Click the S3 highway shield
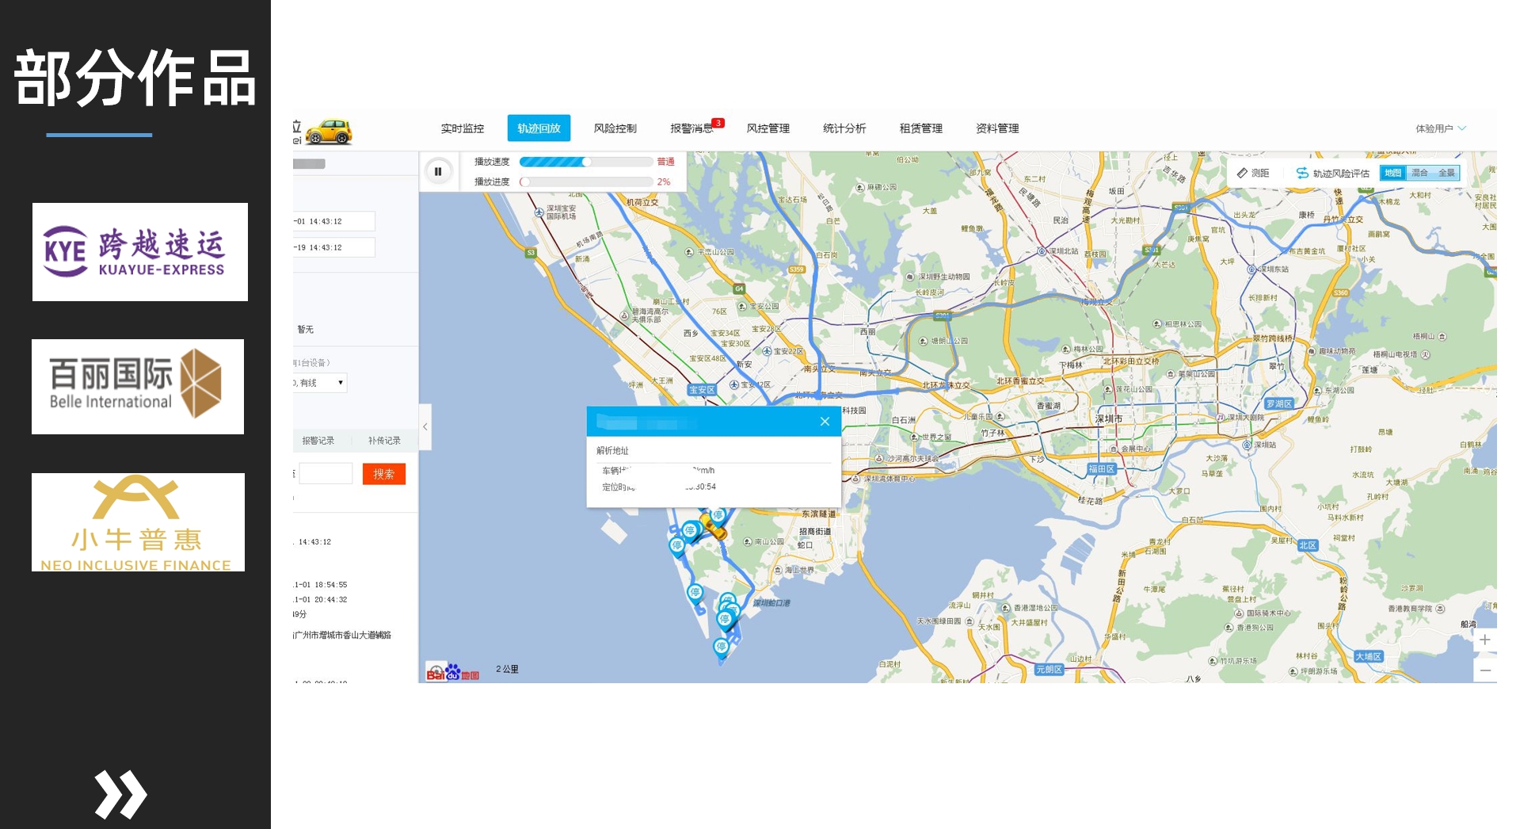The image size is (1520, 829). [x=531, y=253]
